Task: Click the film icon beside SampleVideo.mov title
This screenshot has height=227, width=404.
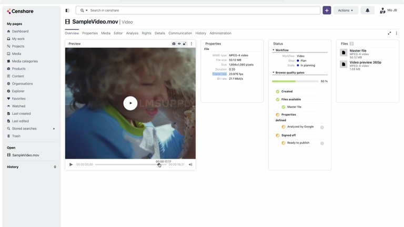Action: (x=67, y=22)
